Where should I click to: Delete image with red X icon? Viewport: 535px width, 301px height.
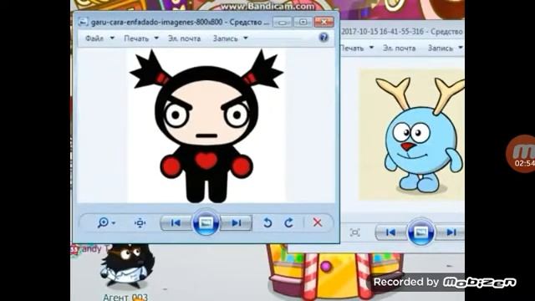point(318,222)
